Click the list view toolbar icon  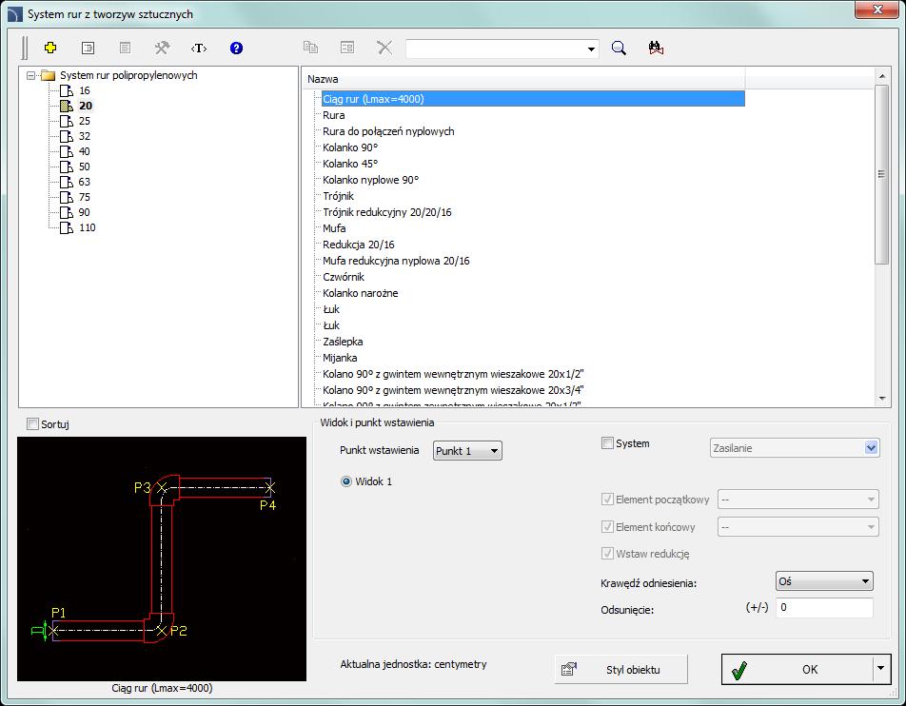[88, 48]
